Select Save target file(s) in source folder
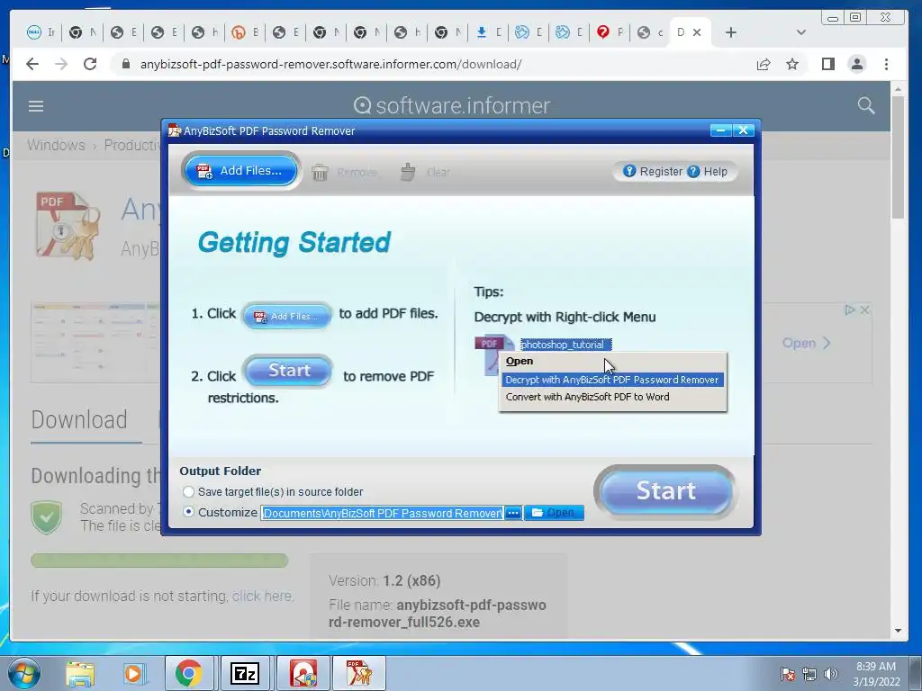 point(273,492)
